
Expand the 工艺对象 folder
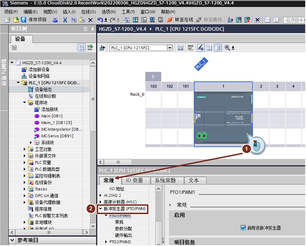pyautogui.click(x=25, y=149)
